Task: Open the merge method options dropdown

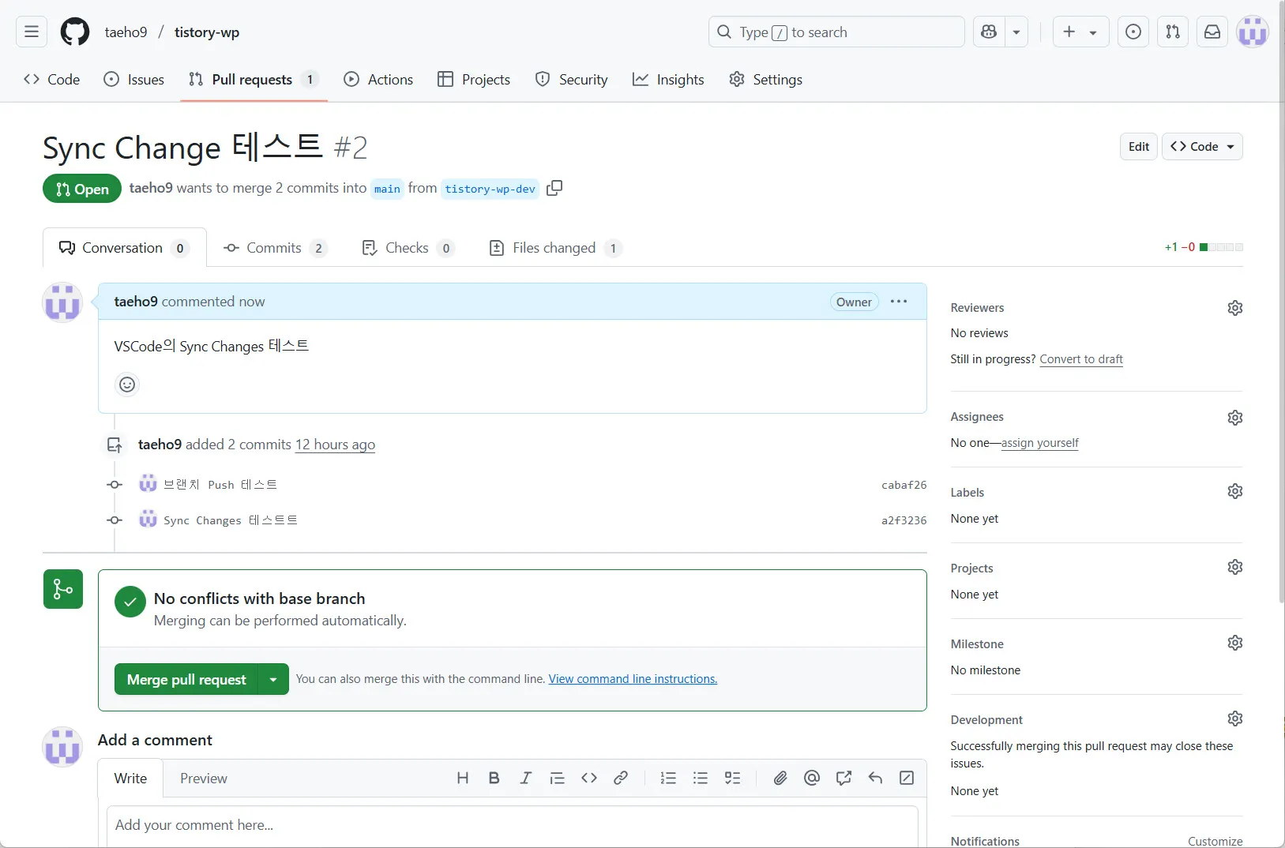Action: click(272, 679)
